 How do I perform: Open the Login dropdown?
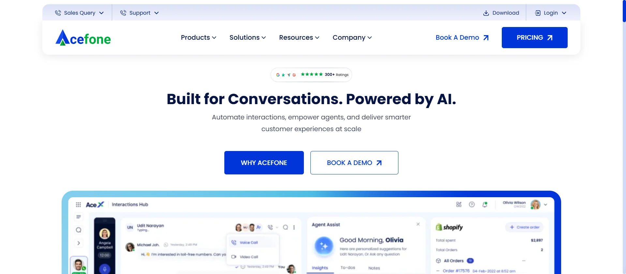[x=550, y=13]
